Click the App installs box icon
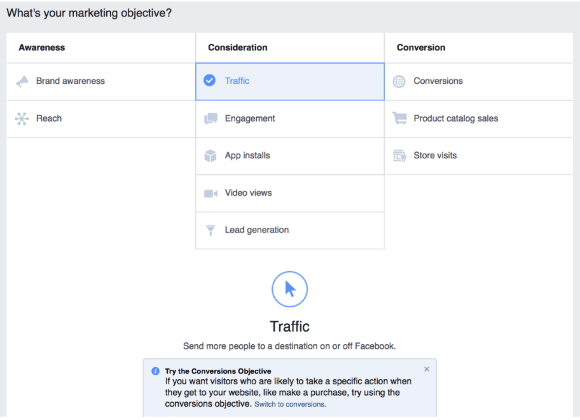The image size is (580, 420). [211, 156]
